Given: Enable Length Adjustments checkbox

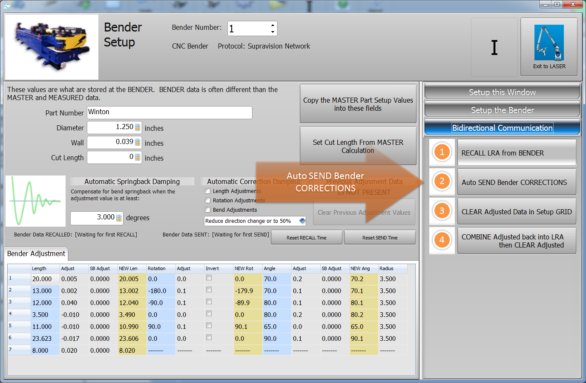Looking at the screenshot, I should (208, 191).
